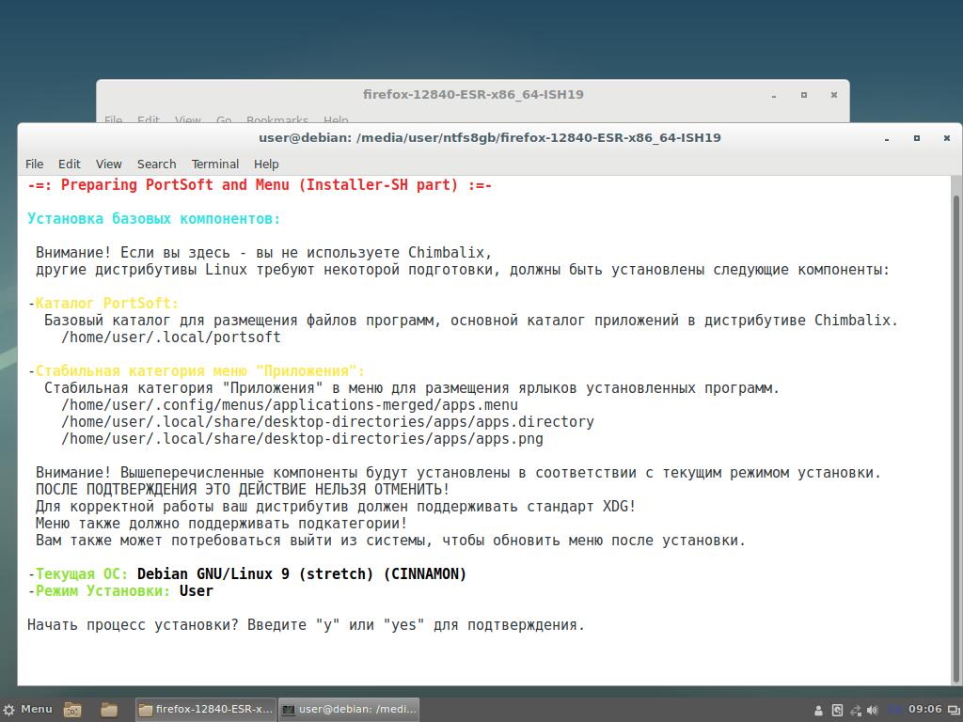Click the Cinnamon Menu button
Image resolution: width=963 pixels, height=722 pixels.
point(27,710)
